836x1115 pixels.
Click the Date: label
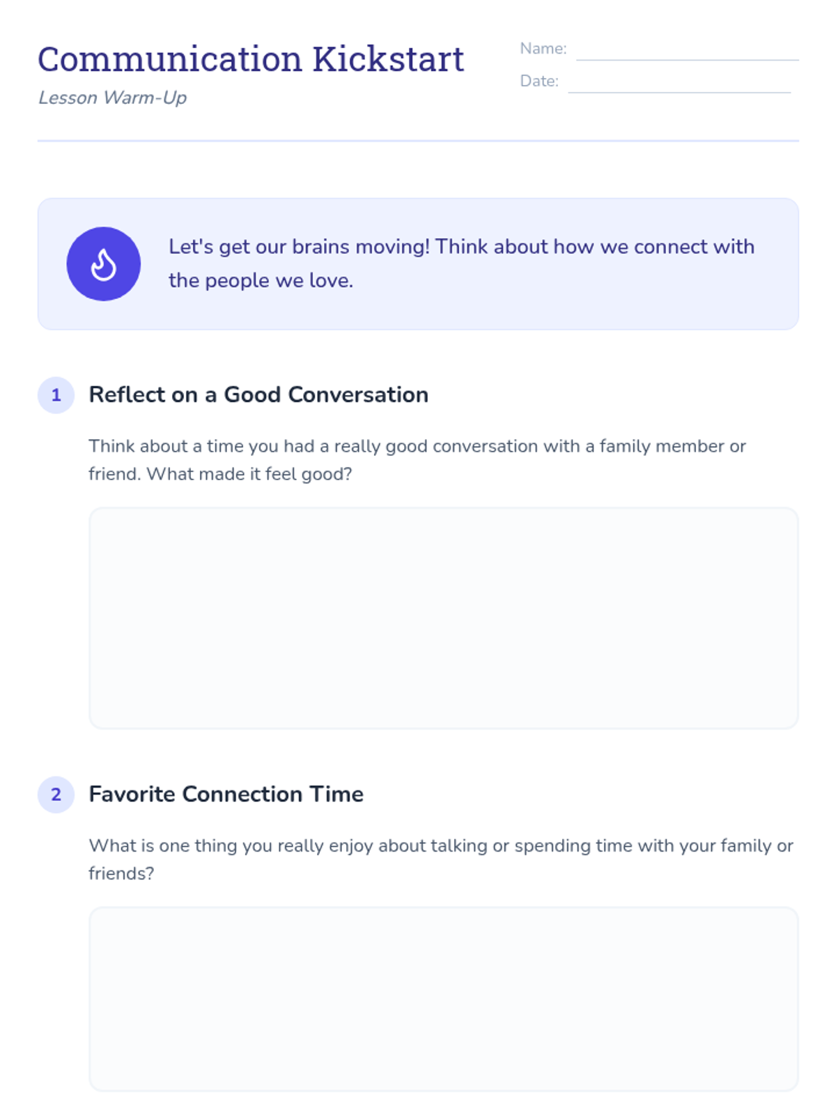539,81
